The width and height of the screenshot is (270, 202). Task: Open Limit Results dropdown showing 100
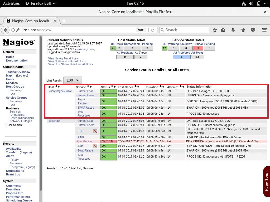(x=73, y=80)
